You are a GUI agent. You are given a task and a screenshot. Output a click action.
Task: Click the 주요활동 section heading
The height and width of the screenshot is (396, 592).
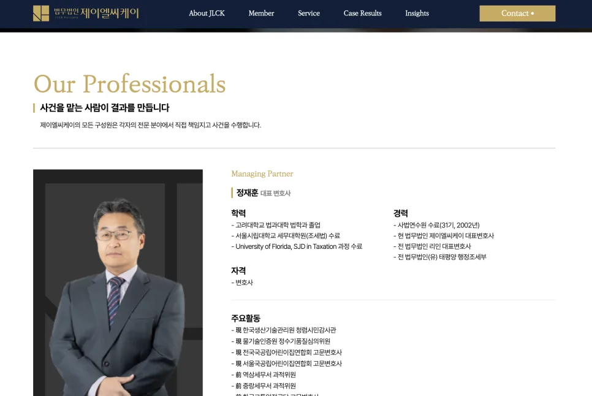coord(246,318)
